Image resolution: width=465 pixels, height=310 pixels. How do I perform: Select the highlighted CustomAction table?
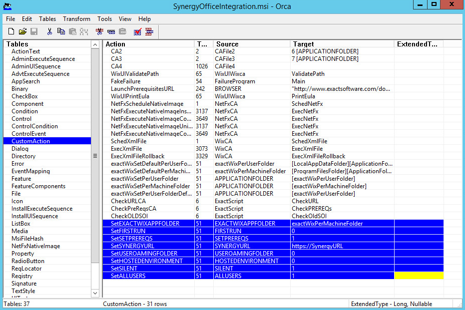click(x=47, y=141)
